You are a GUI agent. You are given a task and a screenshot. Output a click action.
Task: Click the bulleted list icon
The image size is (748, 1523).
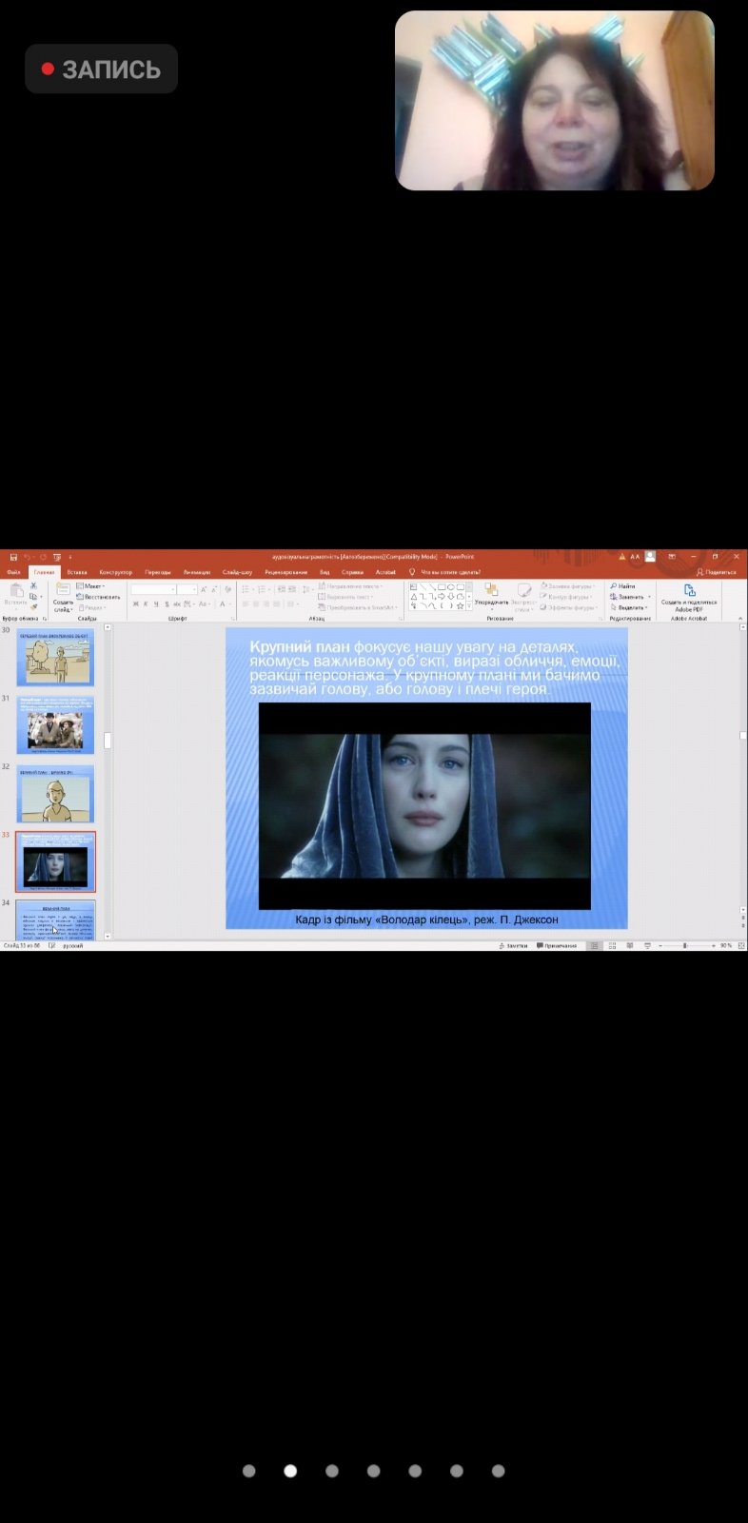[246, 589]
